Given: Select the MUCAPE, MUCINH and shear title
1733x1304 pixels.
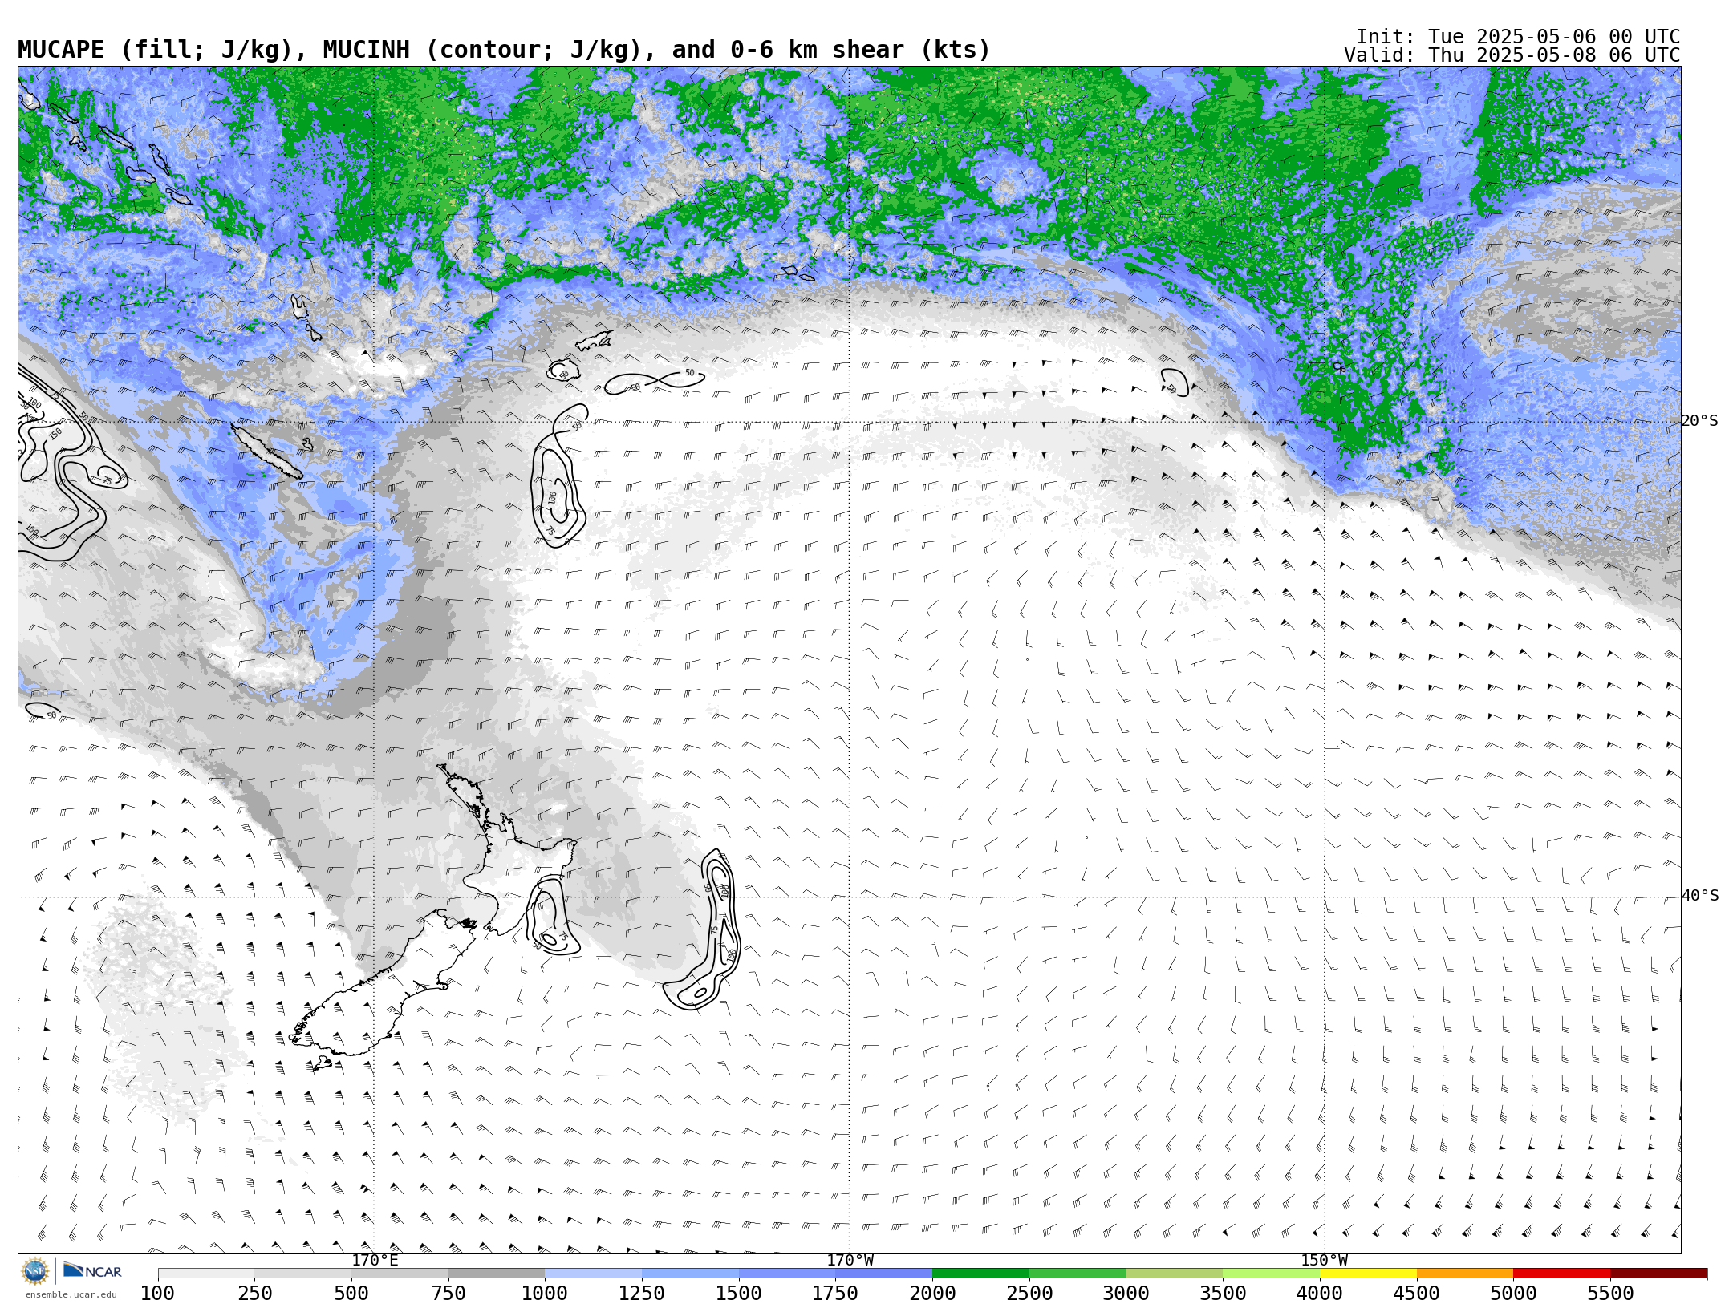Looking at the screenshot, I should [504, 50].
